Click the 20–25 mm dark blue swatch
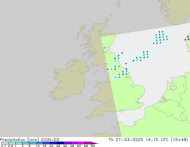190x147 pixels. (53, 143)
